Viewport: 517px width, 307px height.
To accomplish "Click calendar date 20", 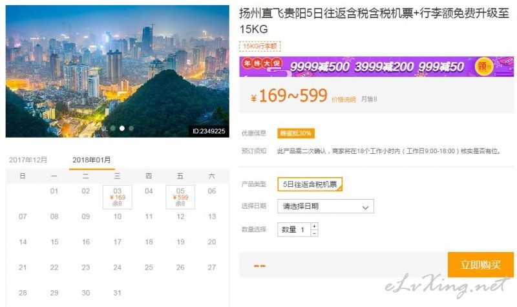I will [212, 242].
